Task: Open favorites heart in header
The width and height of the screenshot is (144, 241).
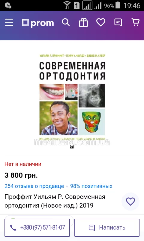Action: click(101, 22)
